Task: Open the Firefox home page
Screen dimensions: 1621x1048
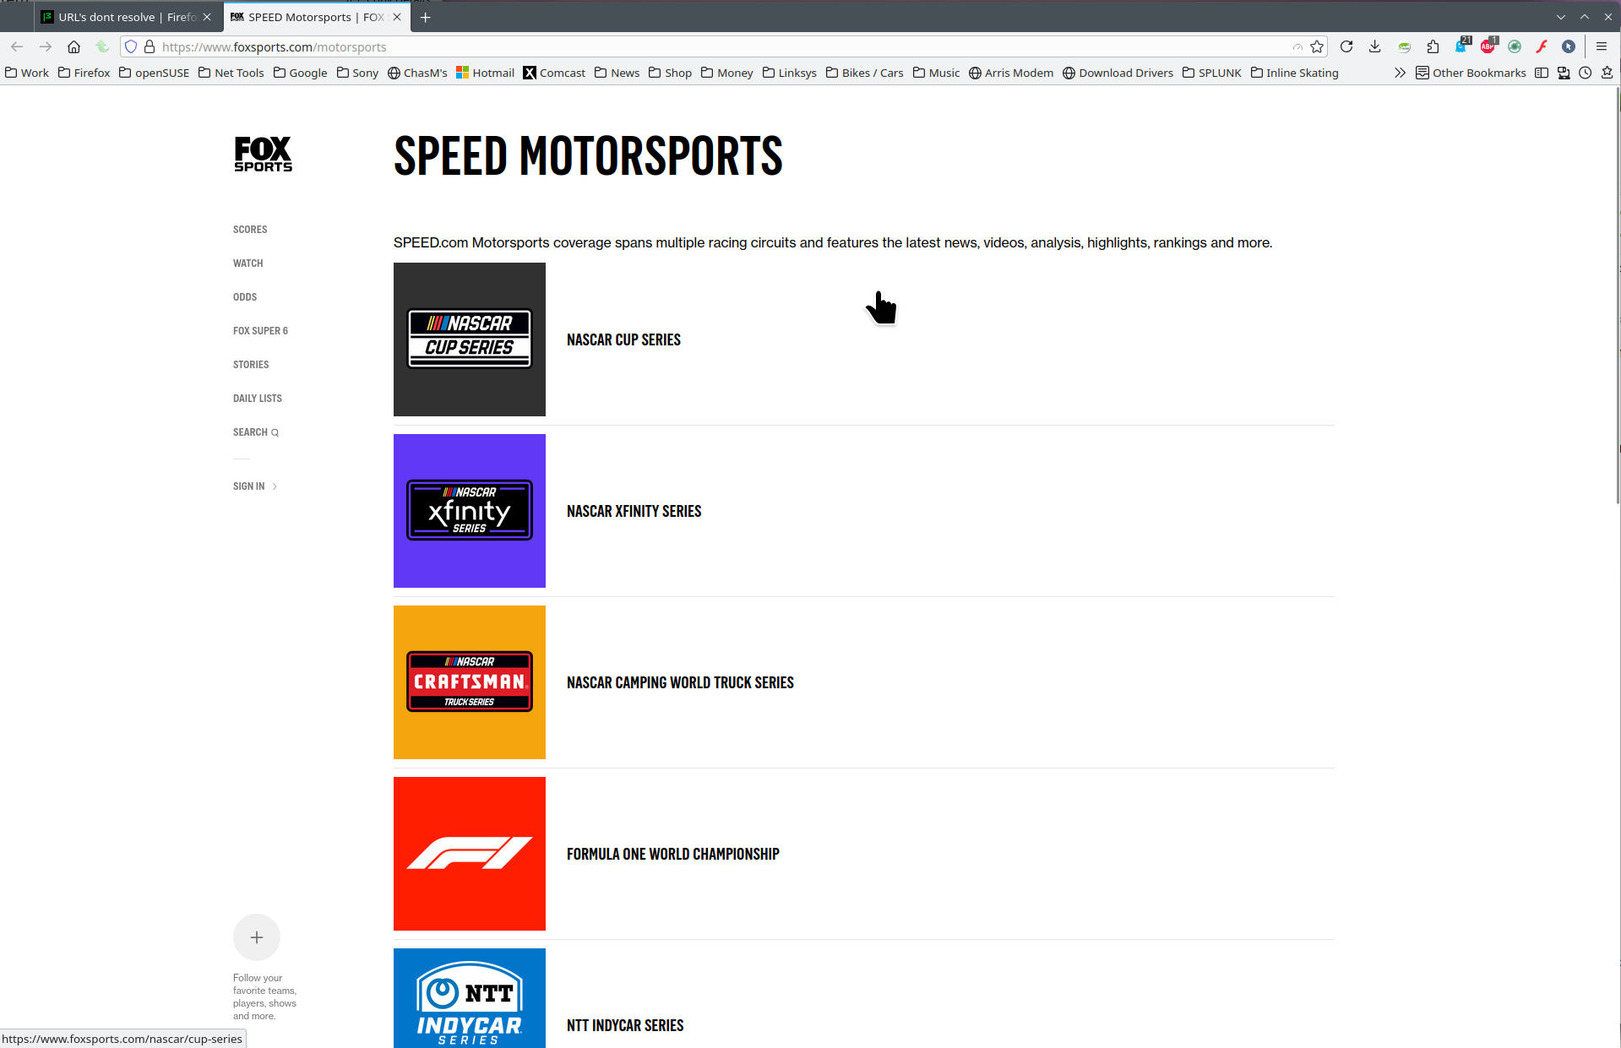Action: (x=74, y=47)
